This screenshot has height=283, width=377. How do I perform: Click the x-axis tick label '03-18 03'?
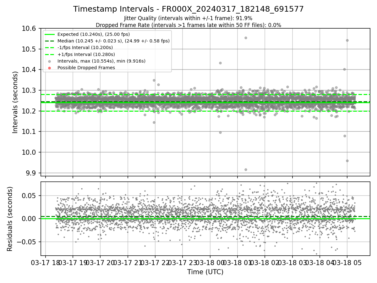pyautogui.click(x=292, y=262)
